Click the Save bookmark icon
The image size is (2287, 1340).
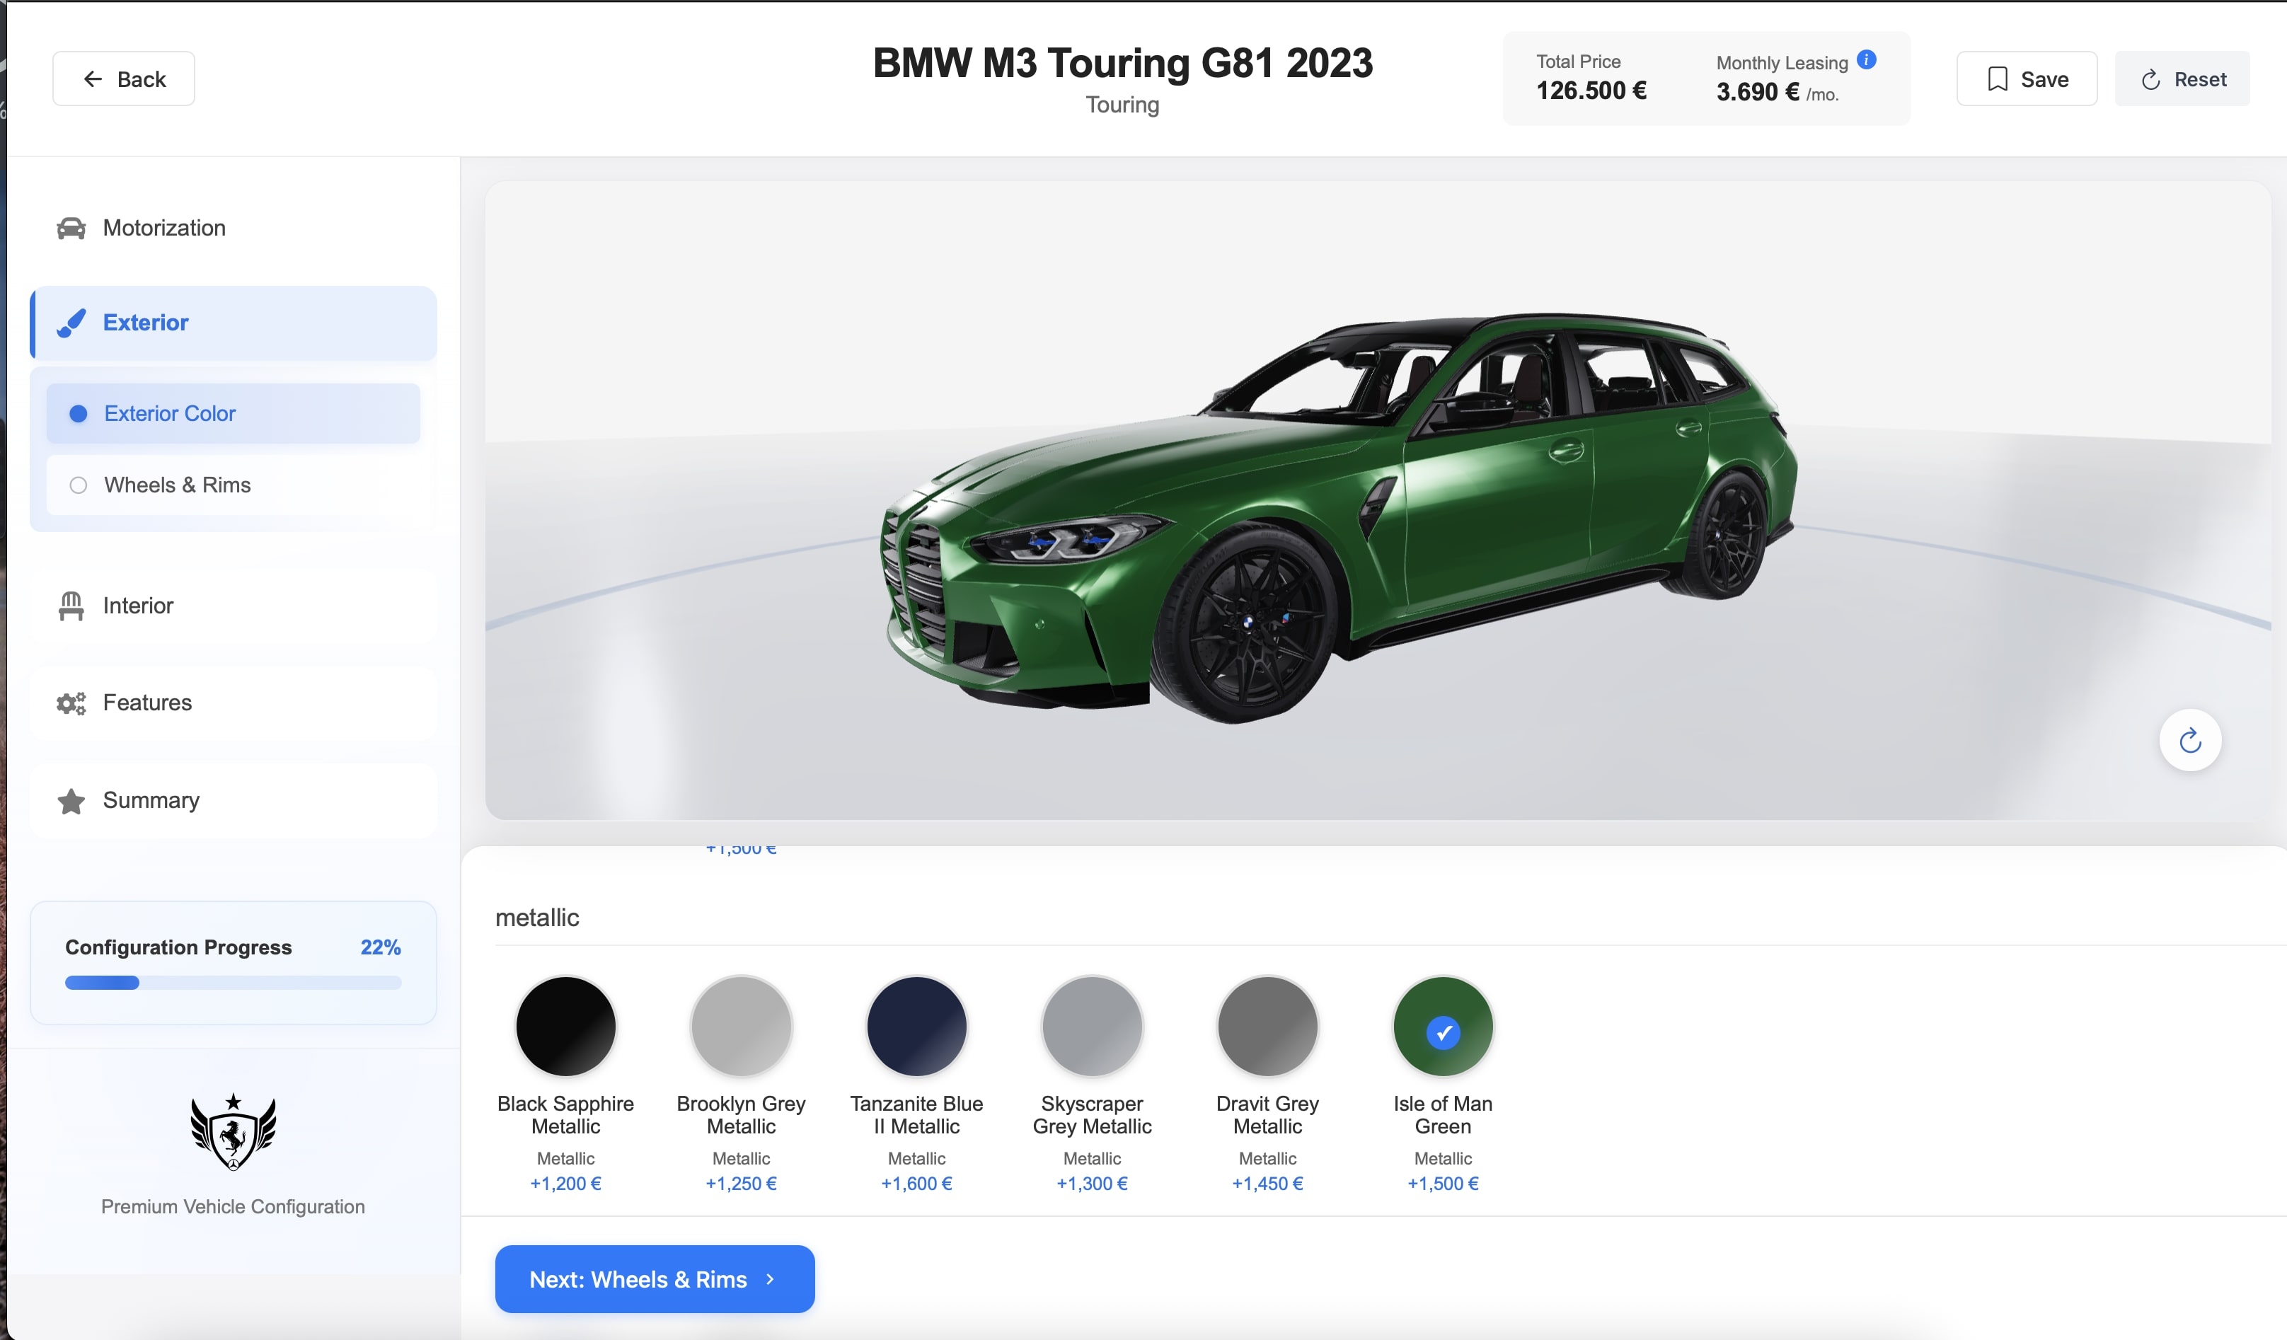(1997, 78)
